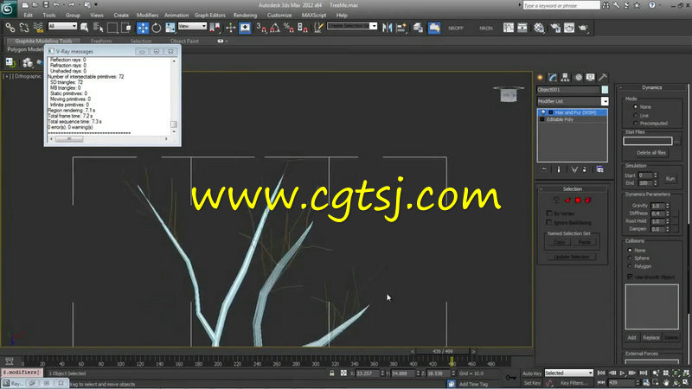Click the Selection Lock toggle padlock

tap(332, 373)
